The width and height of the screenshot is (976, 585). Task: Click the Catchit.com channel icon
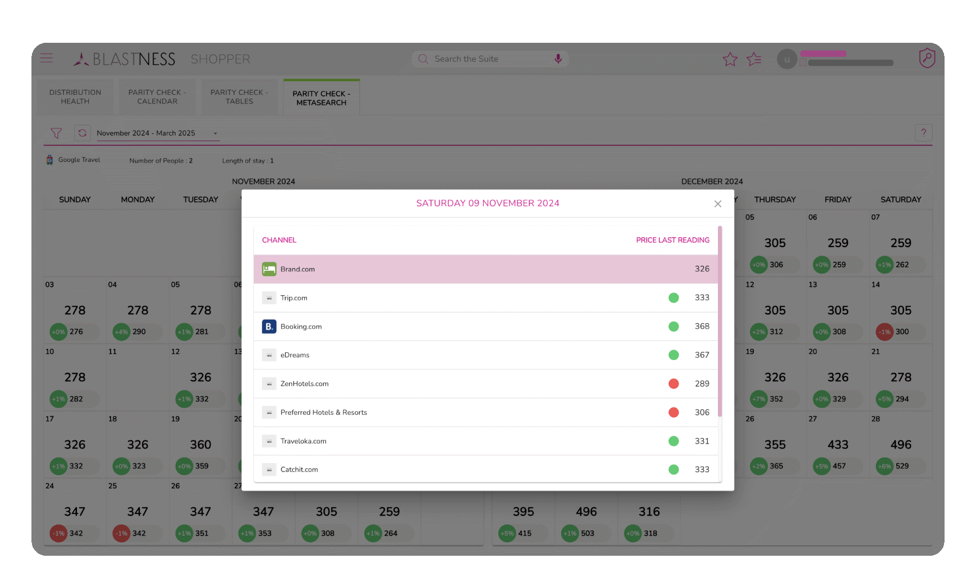(x=269, y=470)
